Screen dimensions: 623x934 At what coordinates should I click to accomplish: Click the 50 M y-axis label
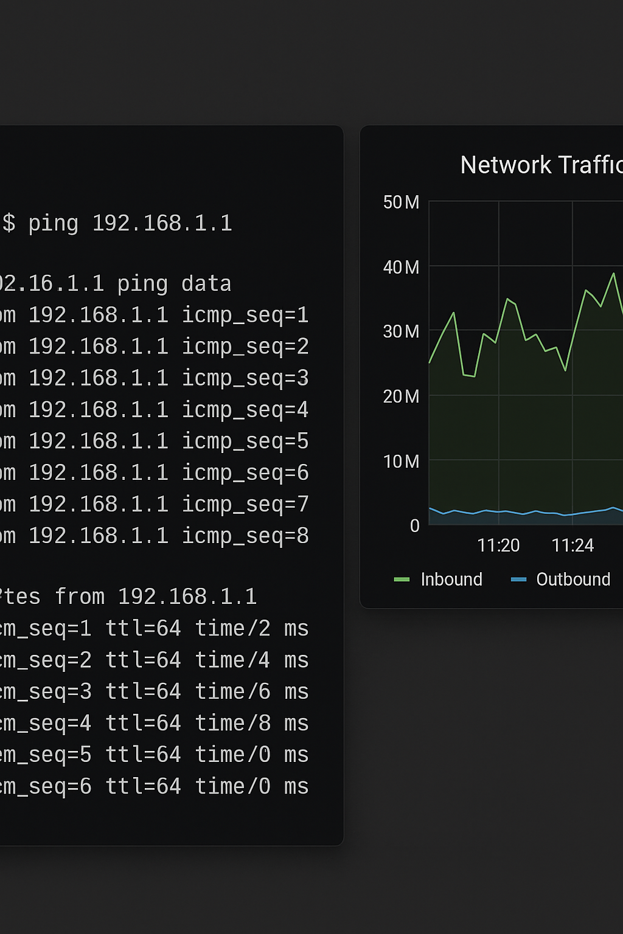point(401,202)
